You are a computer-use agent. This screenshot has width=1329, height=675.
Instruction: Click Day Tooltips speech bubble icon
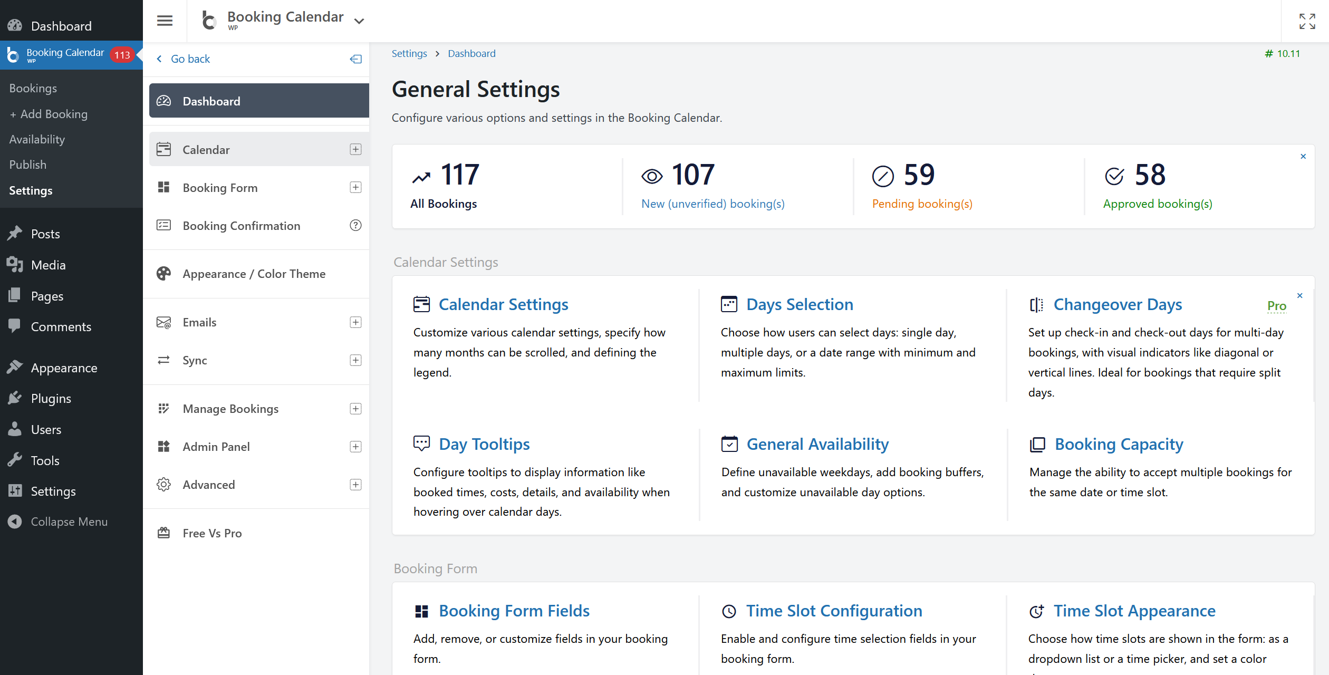tap(421, 443)
